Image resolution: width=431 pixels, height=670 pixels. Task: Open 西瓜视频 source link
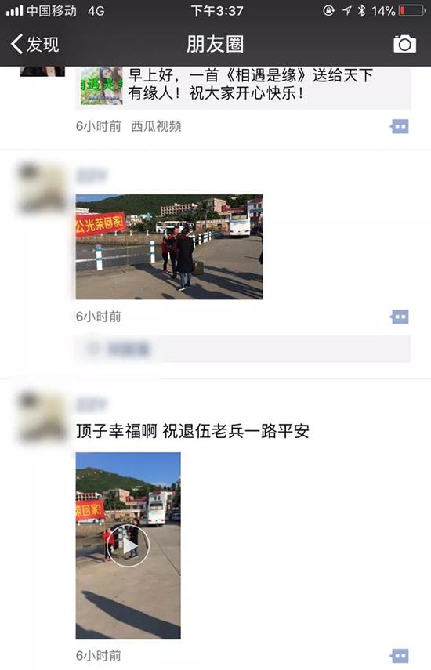156,126
